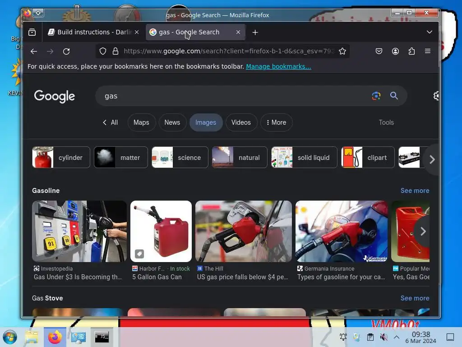This screenshot has height=347, width=462.
Task: Click Firefox taskbar icon
Action: tap(55, 337)
